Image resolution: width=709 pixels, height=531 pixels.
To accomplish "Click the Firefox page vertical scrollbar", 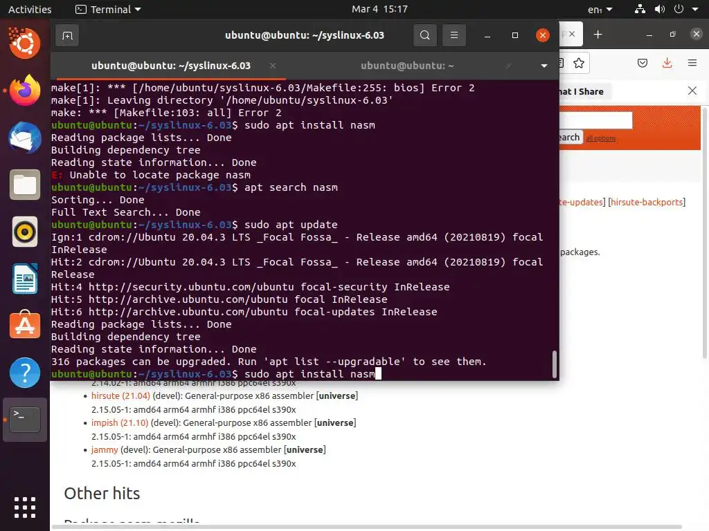I will pyautogui.click(x=704, y=232).
